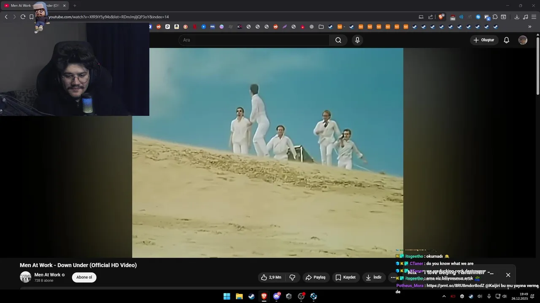
Task: Open the Amazon bookmark in bookmarks bar
Action: (x=176, y=27)
